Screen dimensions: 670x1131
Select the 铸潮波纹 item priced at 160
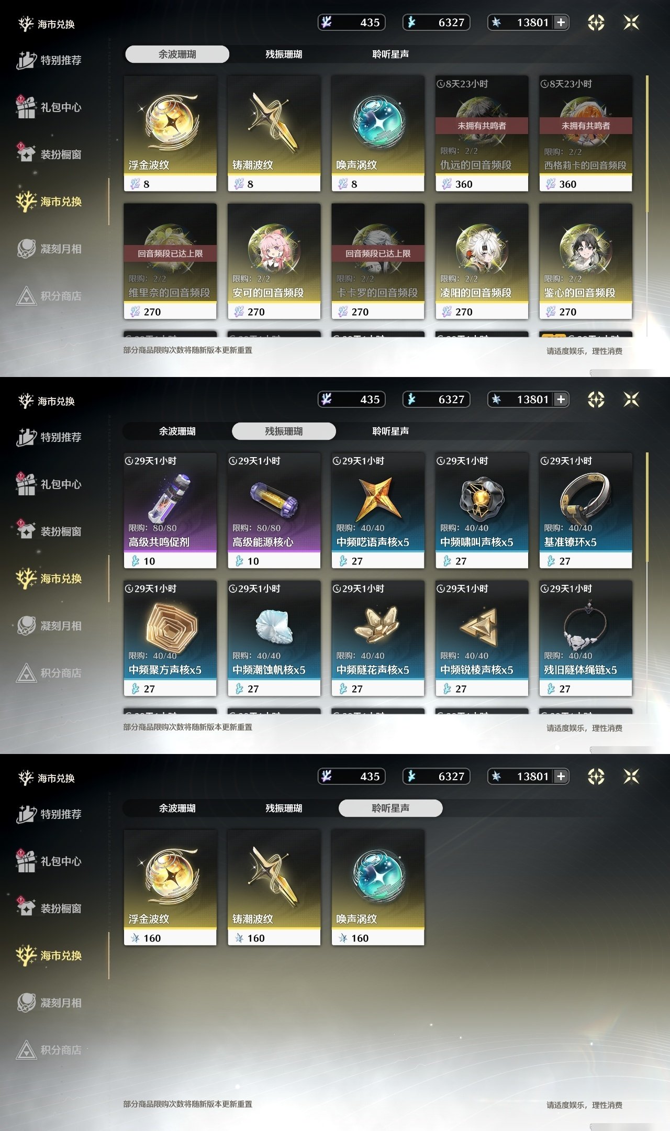tap(274, 888)
